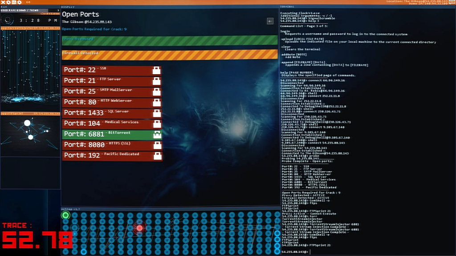Click 'append [FILENAME] [DATA]' in terminal
The width and height of the screenshot is (456, 256).
[303, 62]
